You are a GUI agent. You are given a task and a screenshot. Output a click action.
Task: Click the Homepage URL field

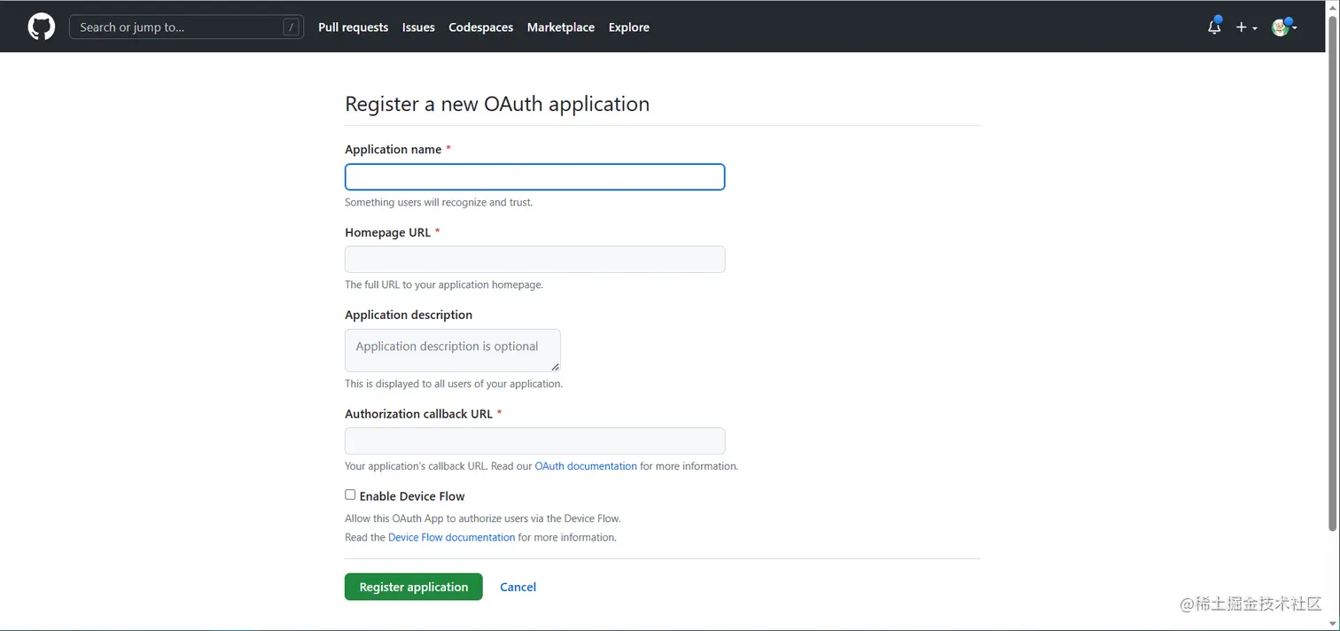[x=534, y=260]
